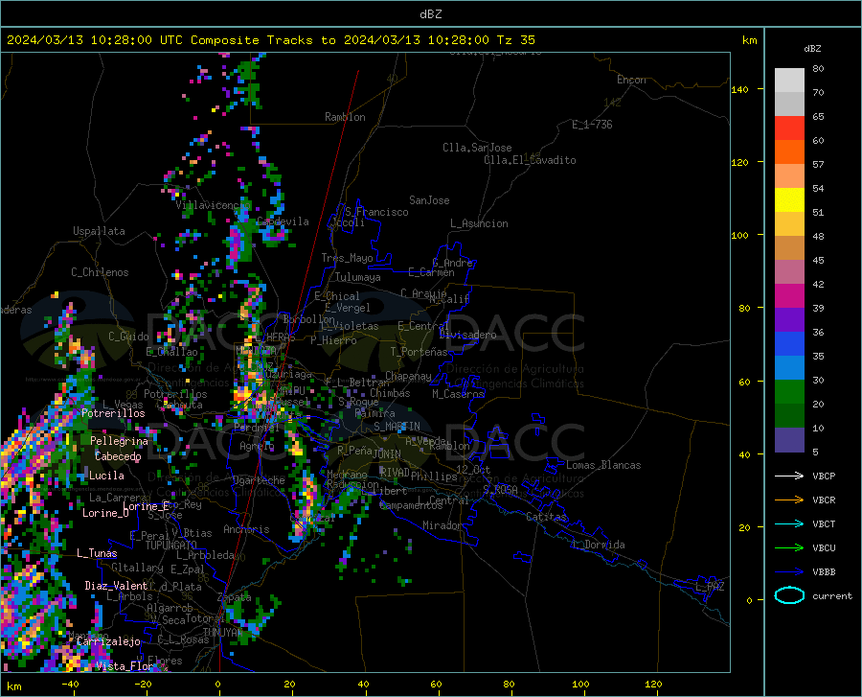Image resolution: width=862 pixels, height=697 pixels.
Task: Click the cyan VBCT arrow icon
Action: (x=789, y=523)
